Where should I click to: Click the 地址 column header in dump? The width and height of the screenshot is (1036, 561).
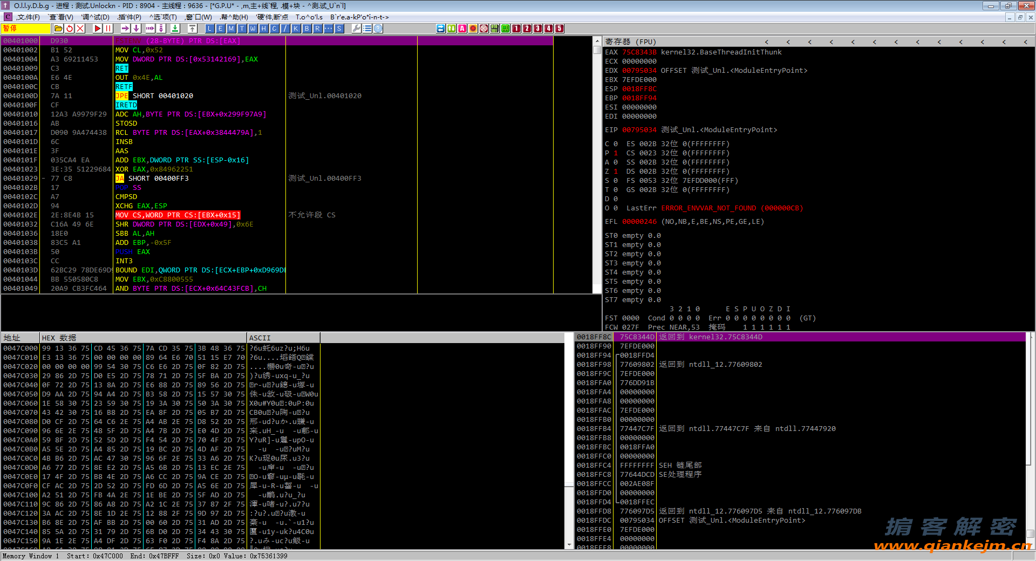[21, 338]
